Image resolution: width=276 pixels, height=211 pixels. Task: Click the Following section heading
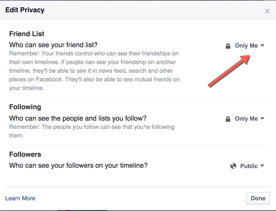(25, 107)
